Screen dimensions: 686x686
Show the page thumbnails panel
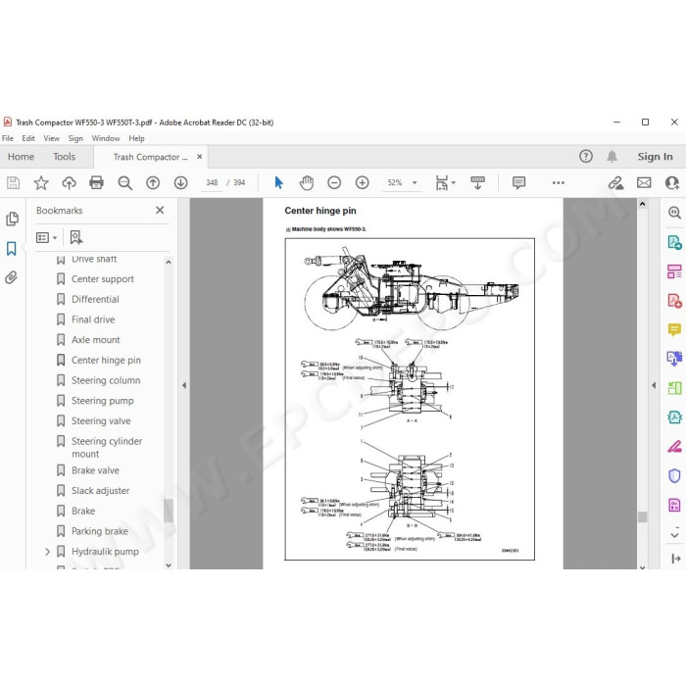pos(12,219)
